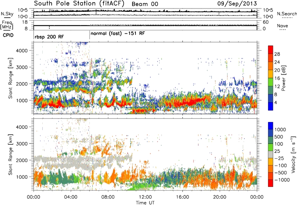The height and width of the screenshot is (205, 297).
Task: Click the 'normal (fast) -151 RF' label
Action: click(118, 34)
